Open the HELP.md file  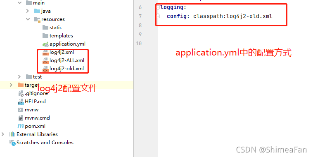[35, 102]
